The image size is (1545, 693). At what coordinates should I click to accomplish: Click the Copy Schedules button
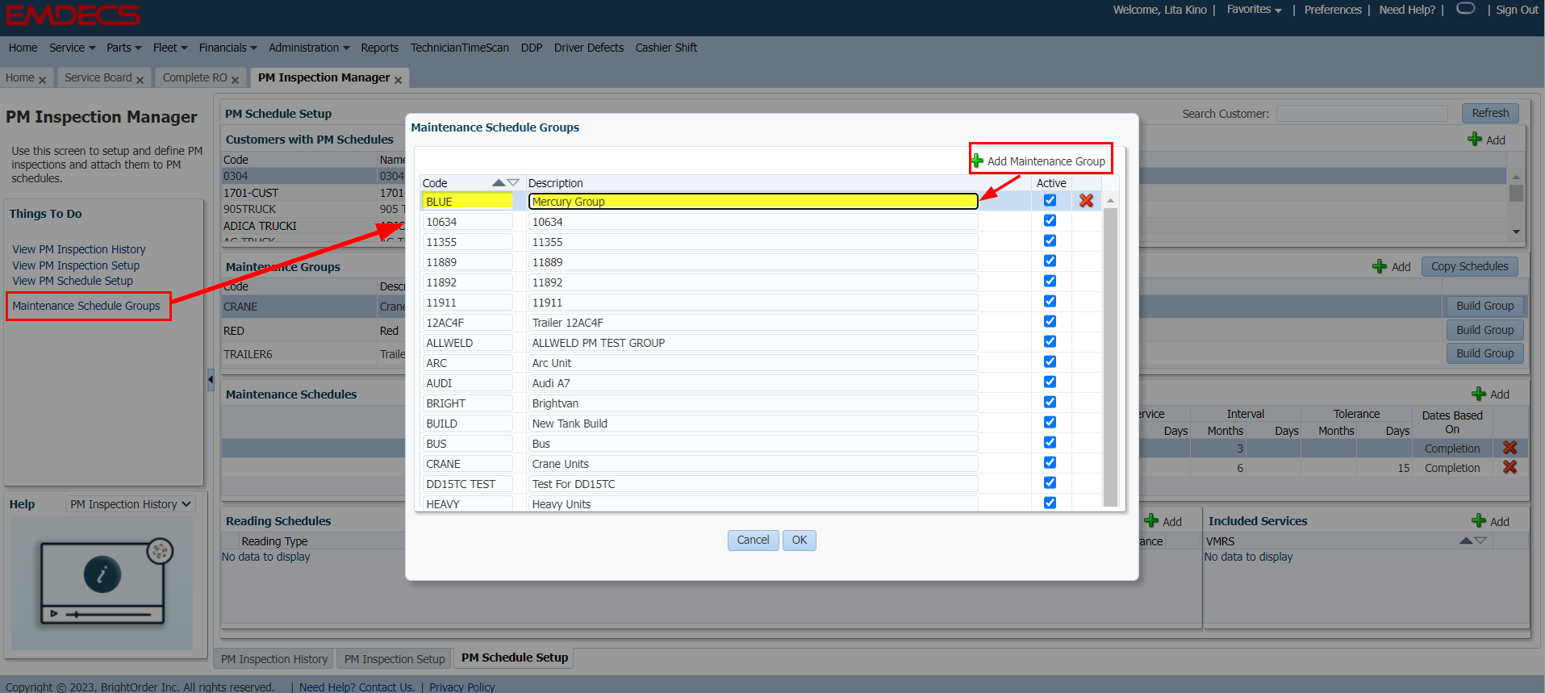click(x=1468, y=266)
